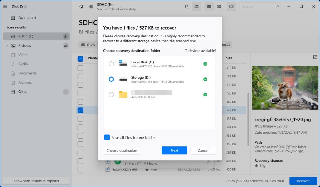Open the folder icon in the top toolbar
The image size is (320, 187).
197,6
